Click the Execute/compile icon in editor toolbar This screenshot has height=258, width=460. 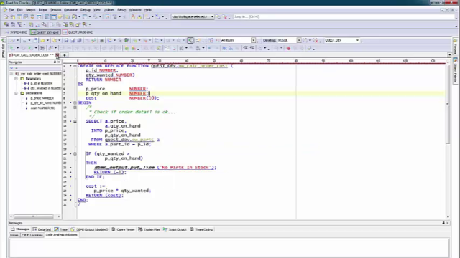[x=12, y=48]
